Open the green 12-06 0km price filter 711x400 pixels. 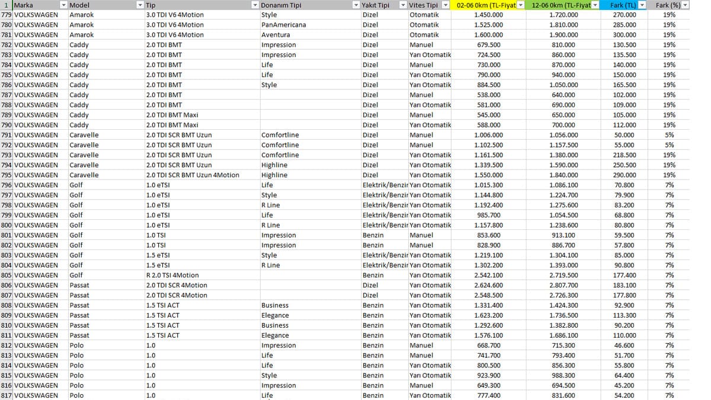(596, 5)
